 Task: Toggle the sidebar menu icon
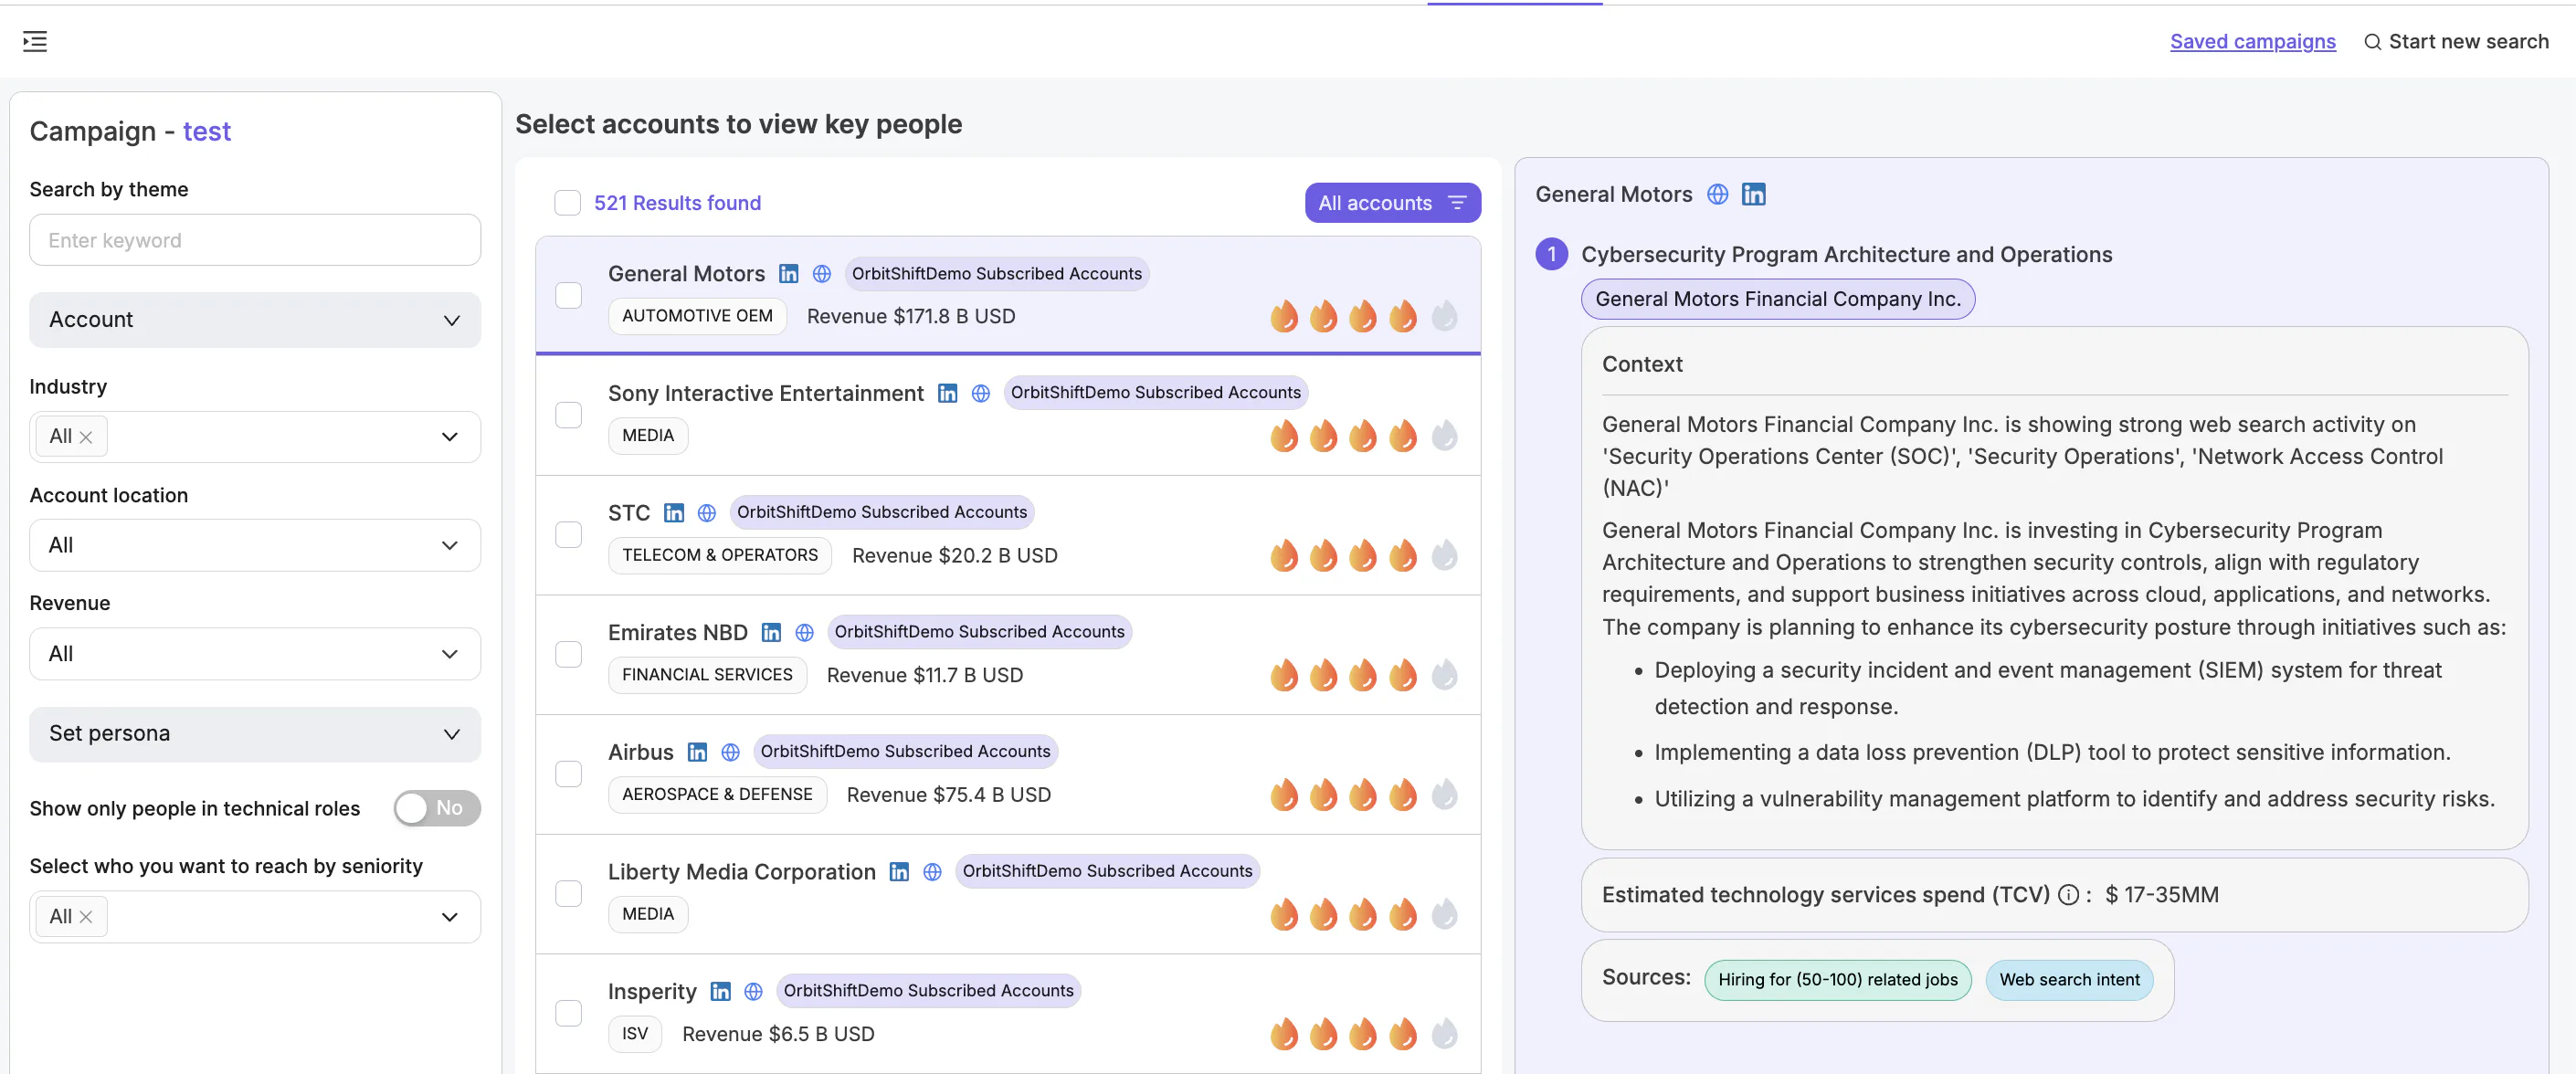[35, 41]
